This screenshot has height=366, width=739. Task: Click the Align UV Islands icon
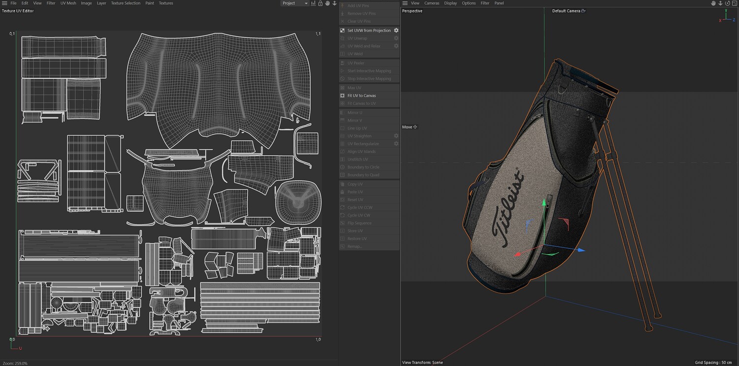coord(343,152)
